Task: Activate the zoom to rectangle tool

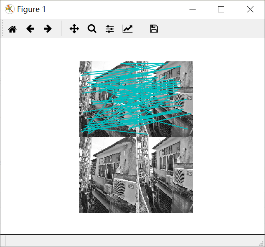Action: tap(92, 29)
